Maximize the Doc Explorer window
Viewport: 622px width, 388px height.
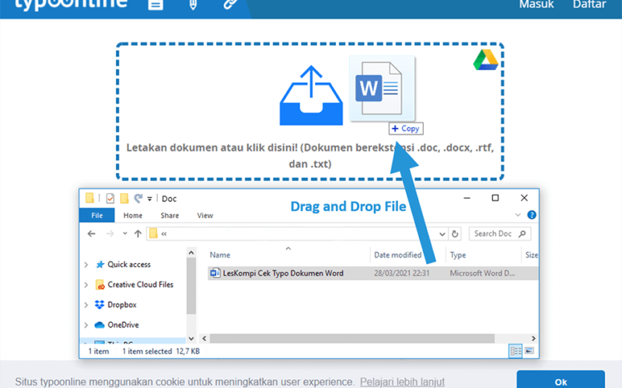coord(495,198)
